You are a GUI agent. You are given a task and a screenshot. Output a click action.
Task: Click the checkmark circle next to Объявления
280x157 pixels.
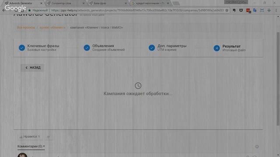click(87, 48)
